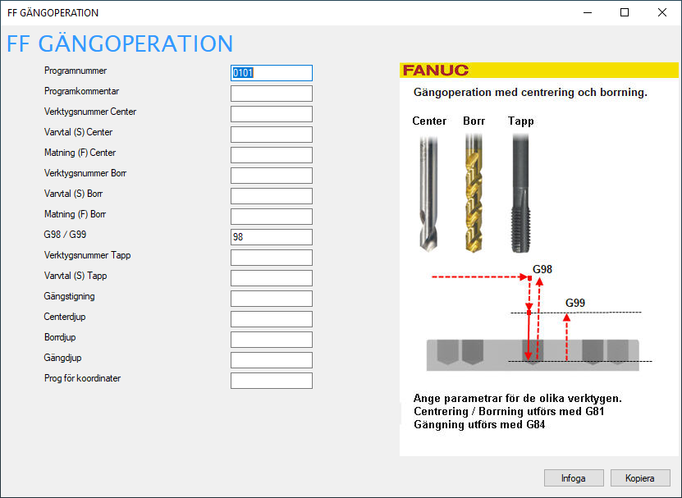Click 'Center' caption above drill image
682x498 pixels.
429,121
